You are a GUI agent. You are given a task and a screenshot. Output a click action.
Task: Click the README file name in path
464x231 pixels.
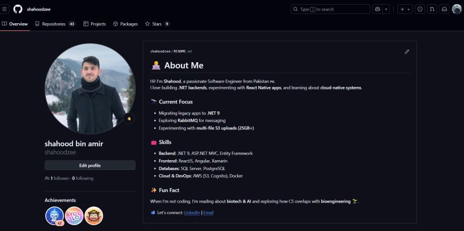point(183,51)
